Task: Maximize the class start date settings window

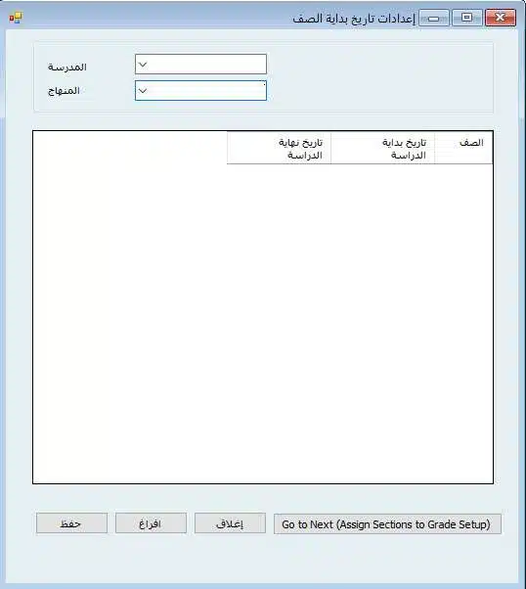Action: click(x=467, y=18)
